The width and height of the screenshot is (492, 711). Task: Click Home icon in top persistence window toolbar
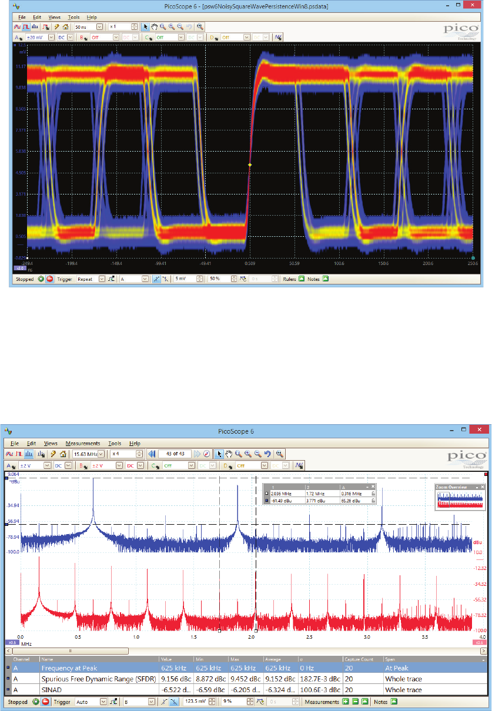(x=65, y=26)
